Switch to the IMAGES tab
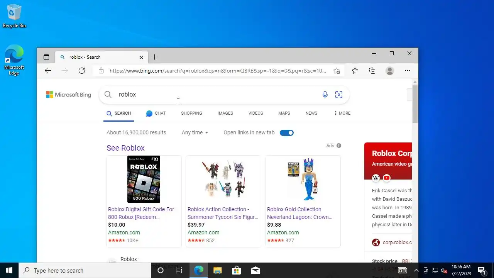The image size is (494, 278). [225, 113]
